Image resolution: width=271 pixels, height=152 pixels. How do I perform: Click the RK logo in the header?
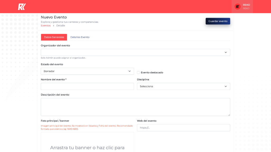22,7
